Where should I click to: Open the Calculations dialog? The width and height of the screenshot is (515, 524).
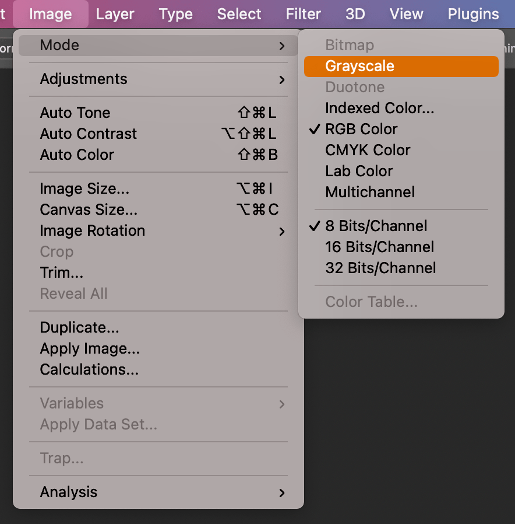pos(88,369)
